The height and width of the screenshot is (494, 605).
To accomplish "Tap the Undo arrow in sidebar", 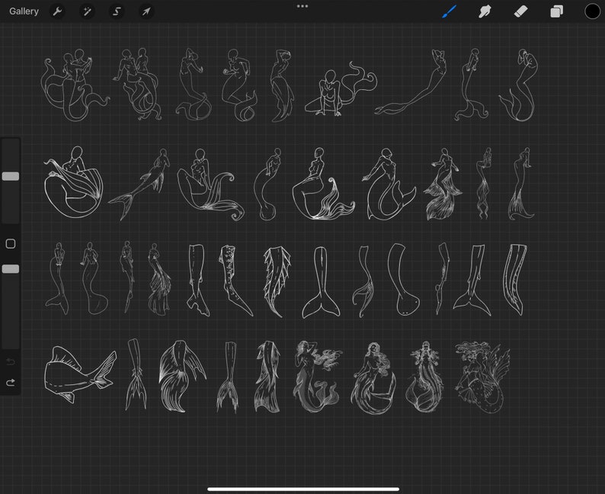I will [x=11, y=361].
